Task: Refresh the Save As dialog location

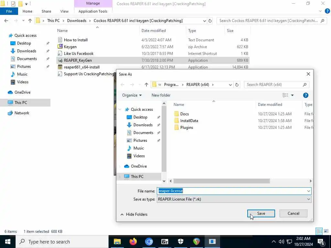Action: click(237, 85)
